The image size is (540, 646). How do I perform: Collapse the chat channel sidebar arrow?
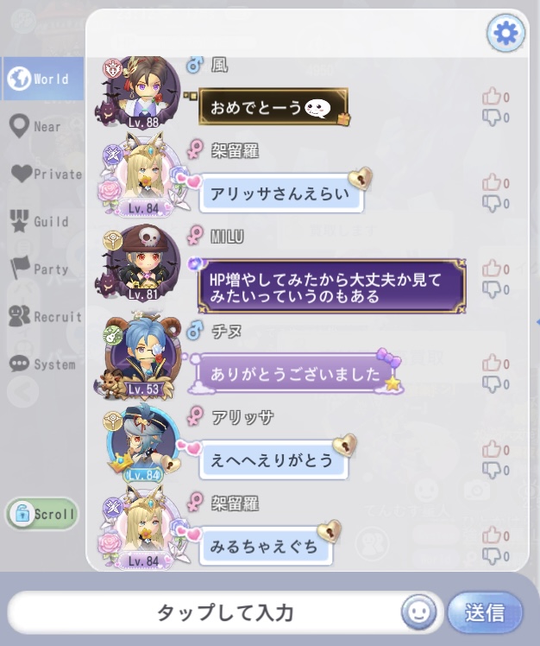coord(23,392)
